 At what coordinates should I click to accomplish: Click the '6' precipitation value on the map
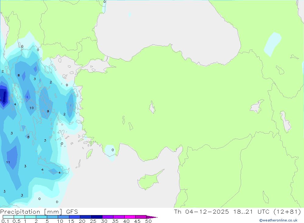coord(28,137)
